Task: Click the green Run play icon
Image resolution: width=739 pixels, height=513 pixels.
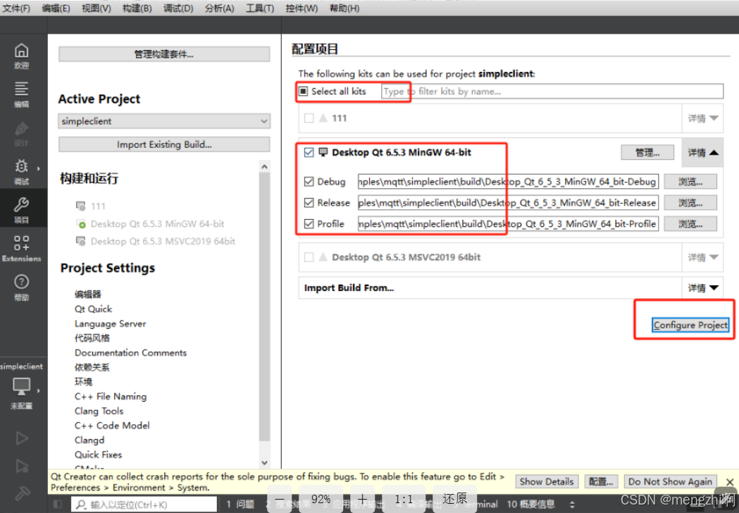Action: tap(22, 438)
